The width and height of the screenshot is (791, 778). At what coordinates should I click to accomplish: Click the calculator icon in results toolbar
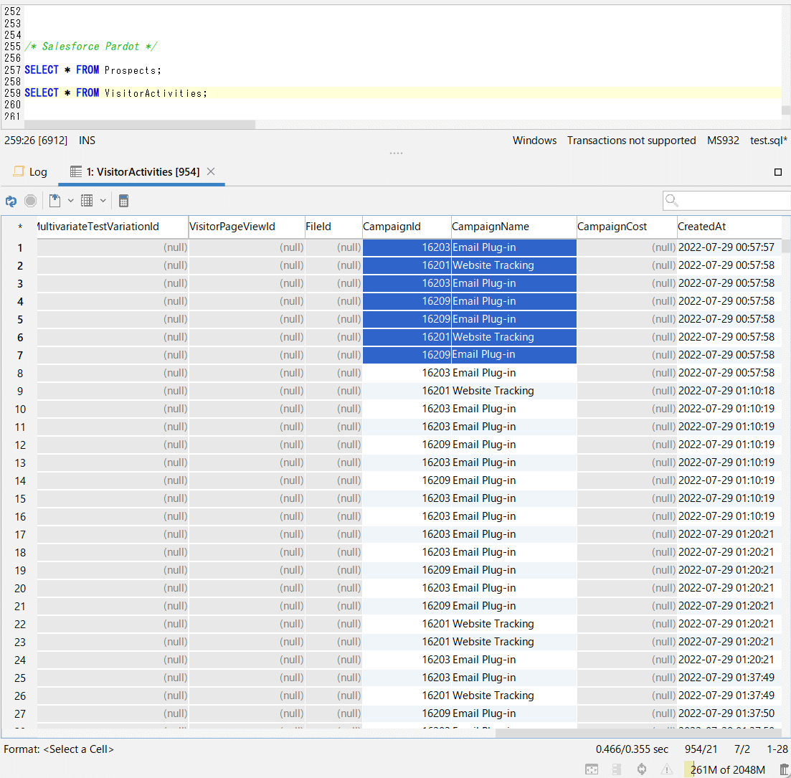coord(123,201)
